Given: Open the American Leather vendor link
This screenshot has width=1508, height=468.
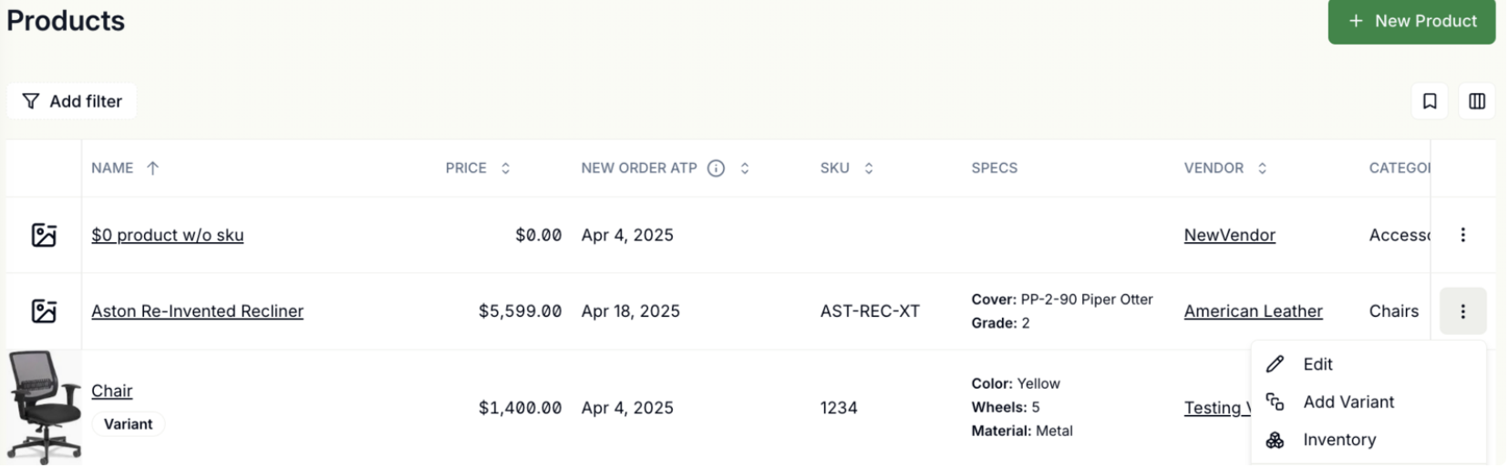Looking at the screenshot, I should pos(1253,311).
